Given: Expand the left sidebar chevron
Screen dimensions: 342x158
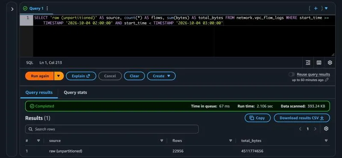Looking at the screenshot, I should pos(12,9).
